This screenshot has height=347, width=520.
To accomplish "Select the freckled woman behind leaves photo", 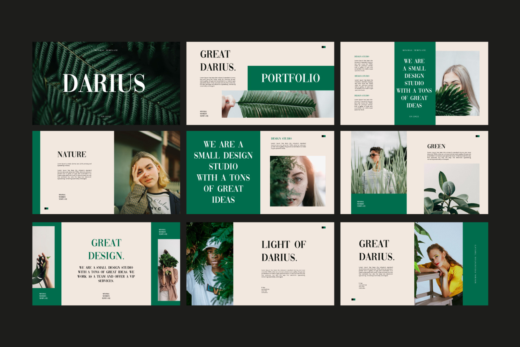I will pos(297,181).
